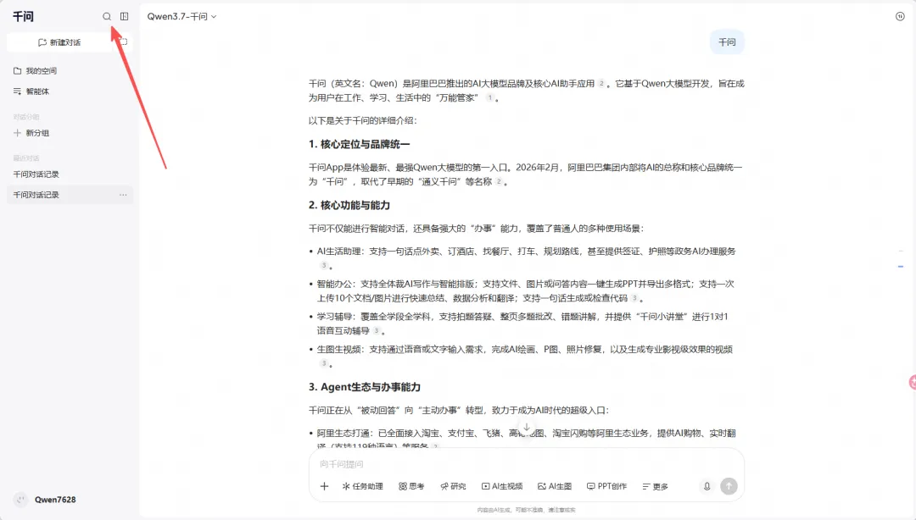This screenshot has height=520, width=916.
Task: Click the 千问 logo in the sidebar
Action: (24, 16)
